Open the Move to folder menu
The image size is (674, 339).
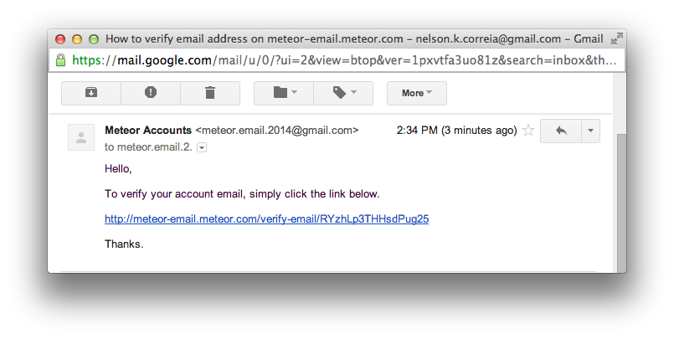[x=284, y=93]
